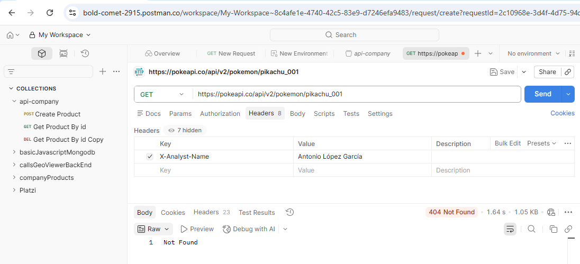Open the Authorization request tab
Viewport: 580px width, 264px height.
point(220,114)
